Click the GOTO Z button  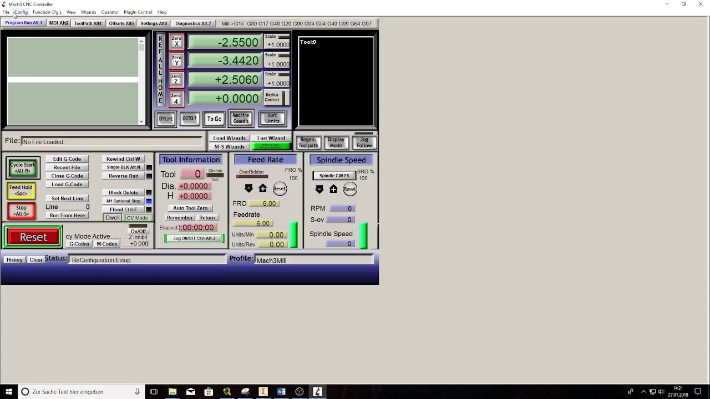[190, 119]
